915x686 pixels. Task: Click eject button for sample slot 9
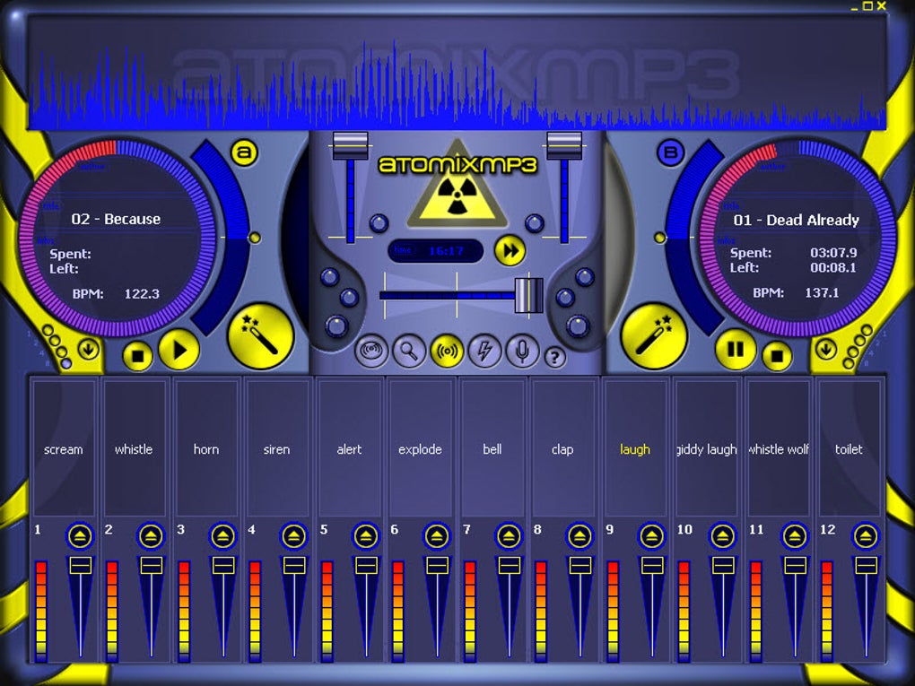pos(652,535)
